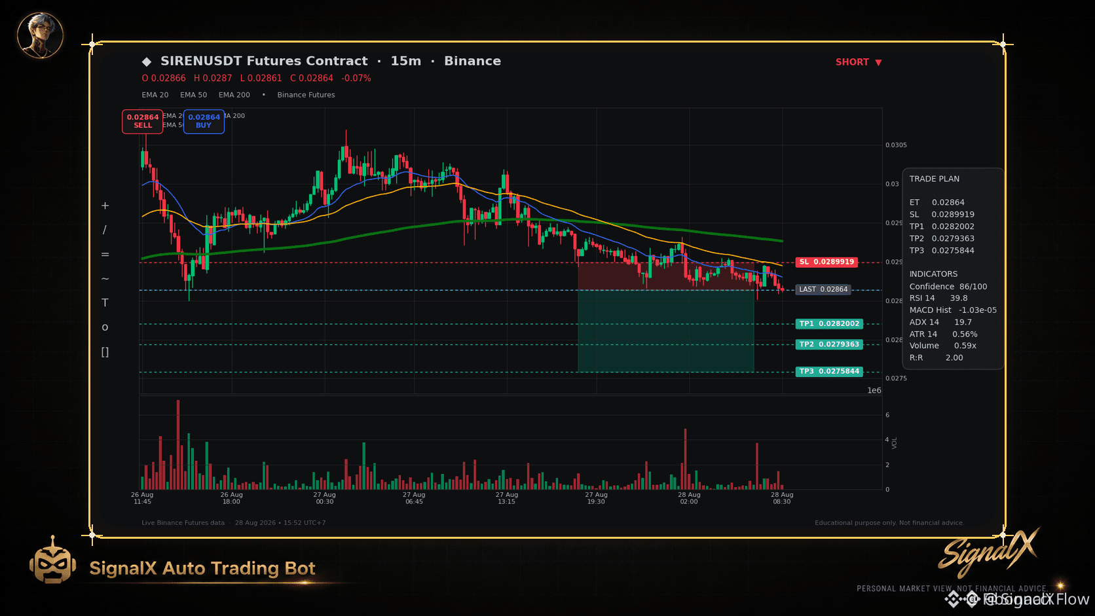Image resolution: width=1095 pixels, height=616 pixels.
Task: Click the SignalX Auto Trading Bot title
Action: 202,568
